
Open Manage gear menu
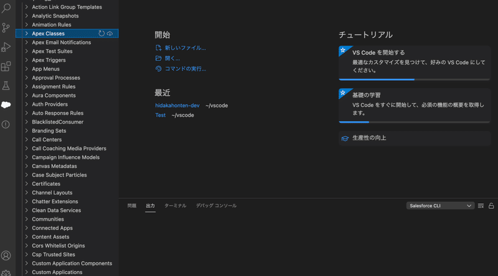pyautogui.click(x=6, y=273)
